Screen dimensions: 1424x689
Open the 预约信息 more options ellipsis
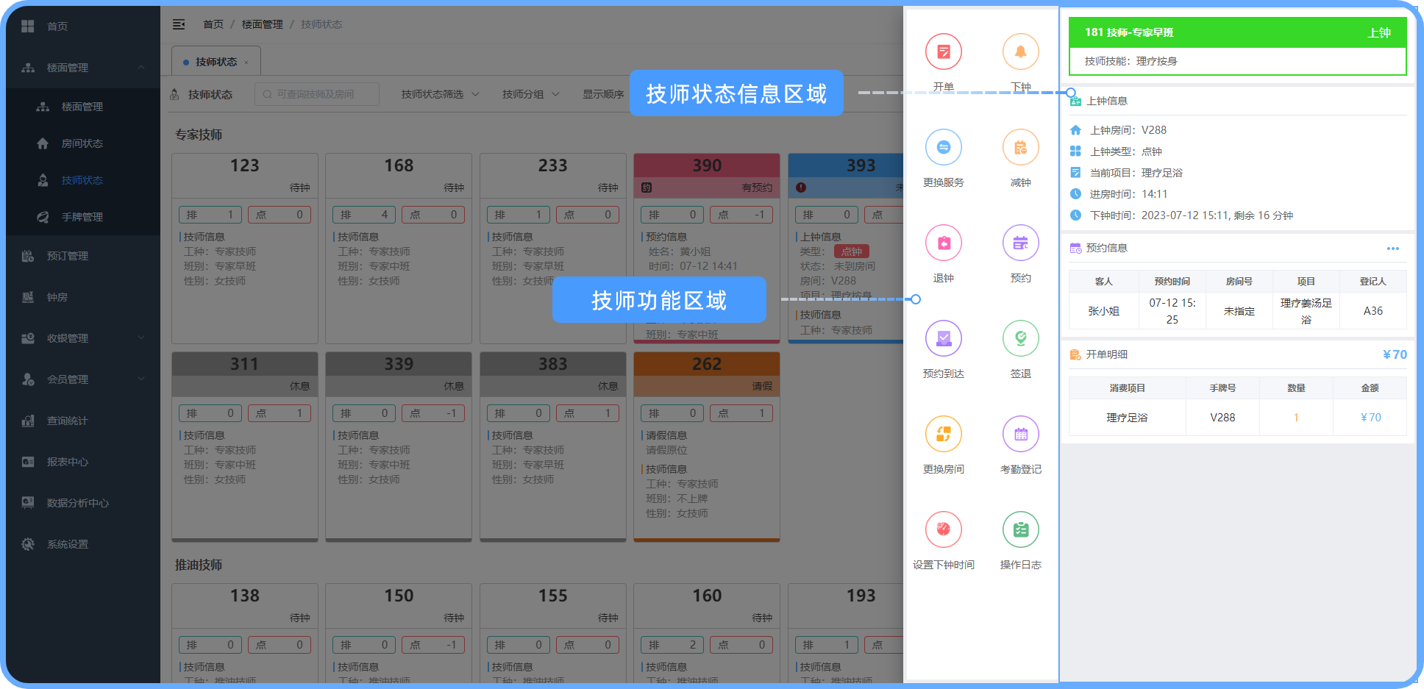click(1393, 249)
